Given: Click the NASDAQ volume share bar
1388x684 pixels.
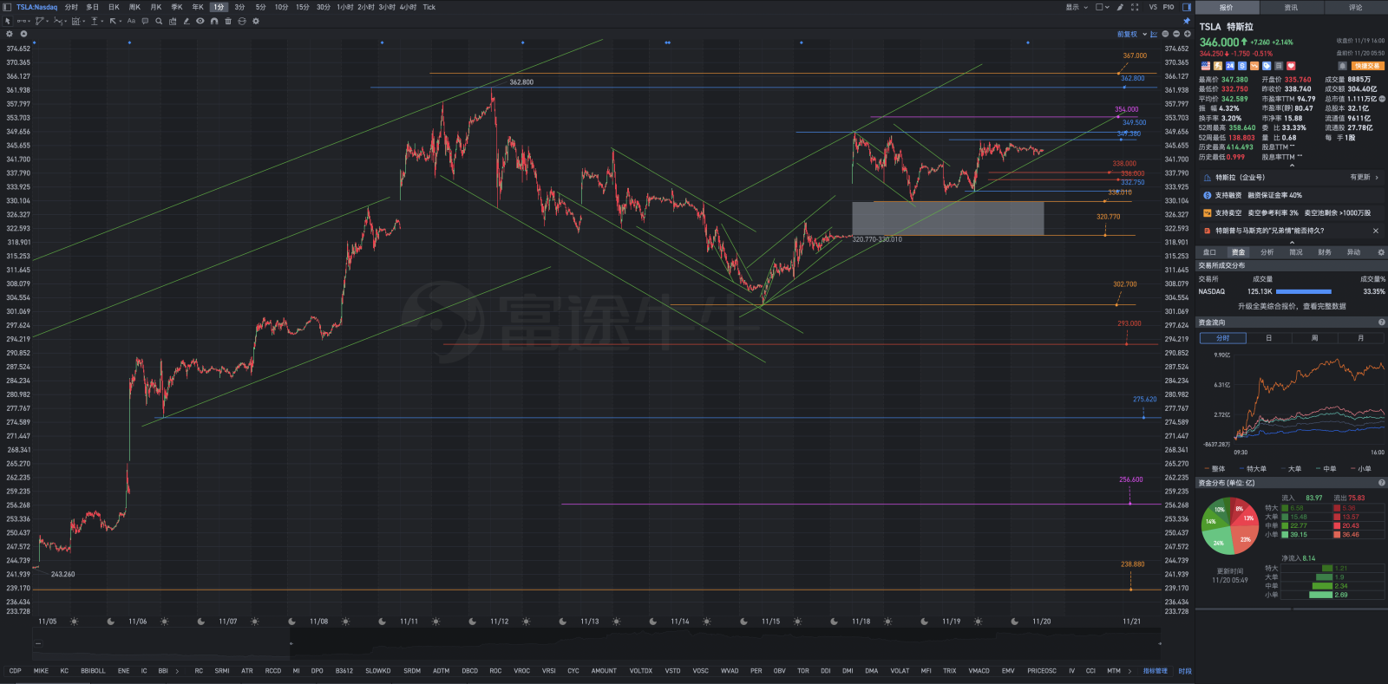Looking at the screenshot, I should coord(1303,291).
